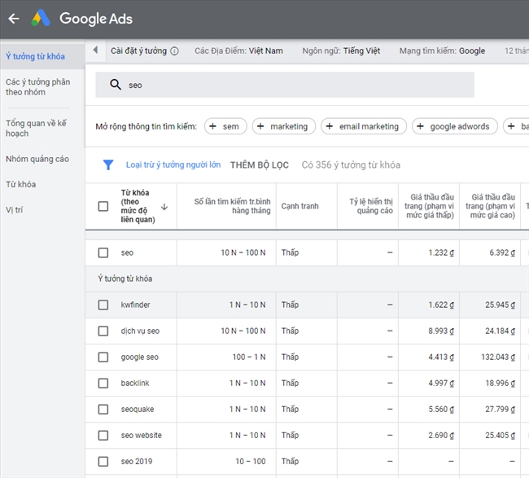Click the 'Loại trừ ý tưởng người lớn' filter link
Image resolution: width=529 pixels, height=478 pixels.
click(173, 165)
